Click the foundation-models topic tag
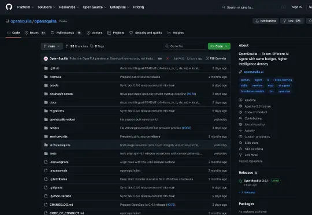This screenshot has height=215, width=312. (252, 91)
